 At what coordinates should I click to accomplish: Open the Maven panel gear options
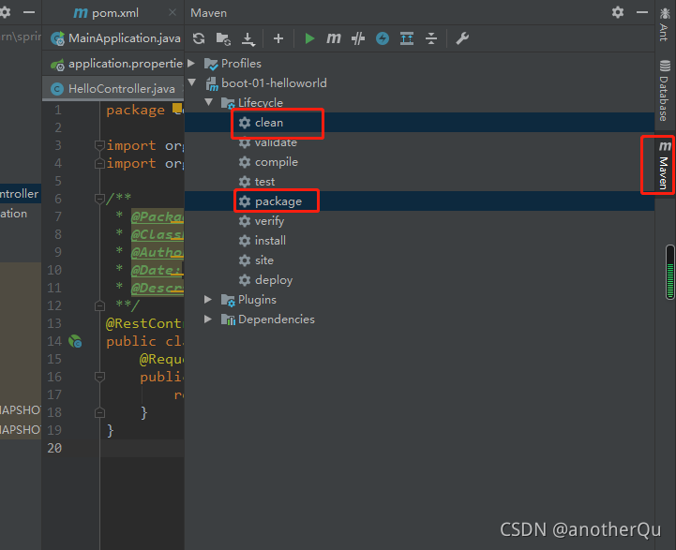pos(618,12)
